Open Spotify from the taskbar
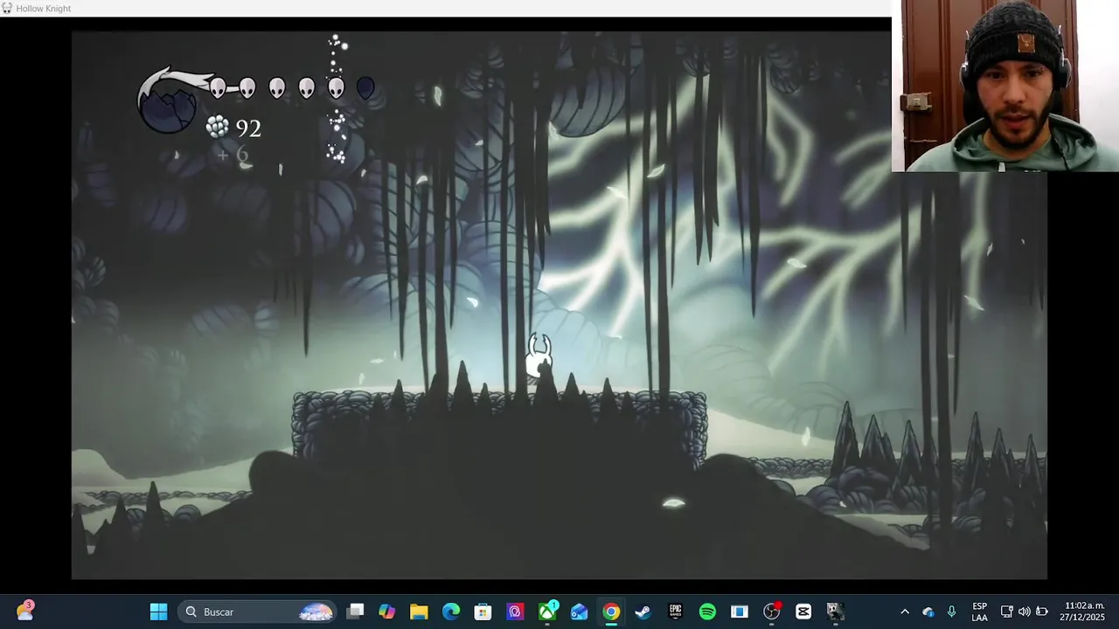Screen dimensions: 1119x629 click(707, 612)
